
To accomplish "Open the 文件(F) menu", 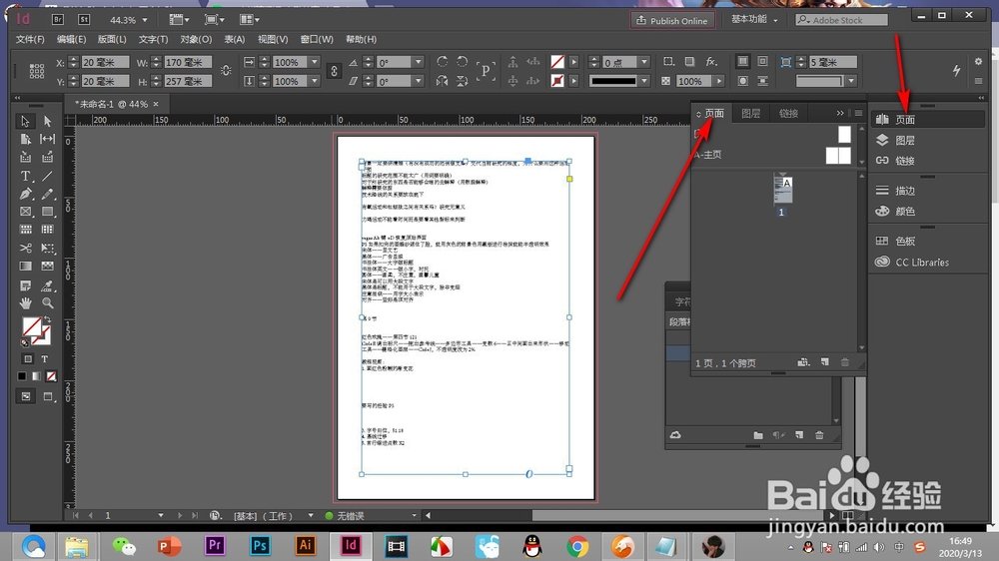I will 30,40.
